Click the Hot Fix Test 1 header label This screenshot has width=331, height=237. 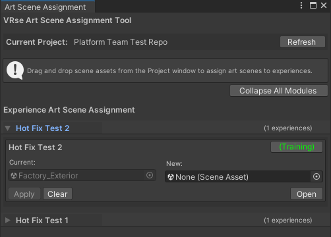point(42,221)
